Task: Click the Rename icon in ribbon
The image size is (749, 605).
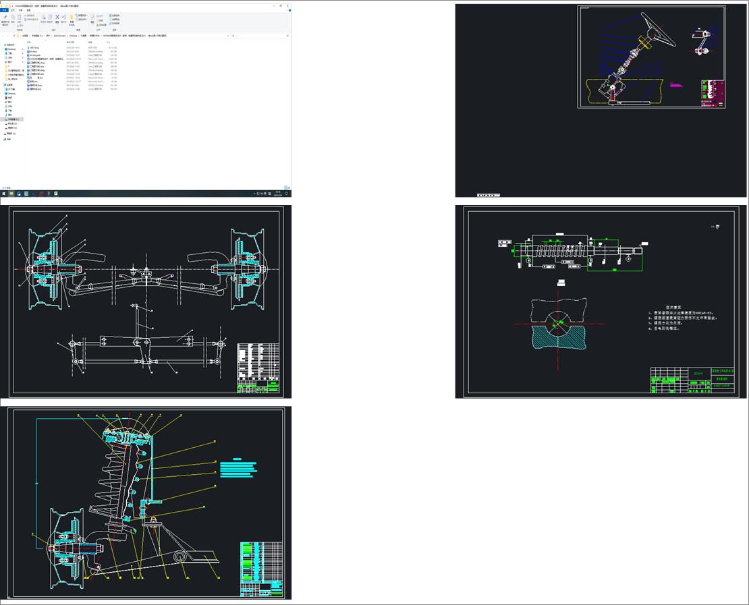Action: (64, 17)
